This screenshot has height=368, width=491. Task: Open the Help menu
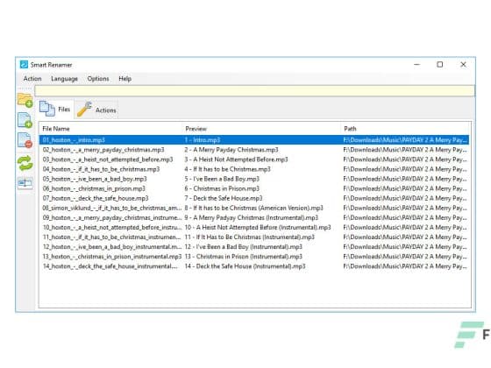click(x=125, y=79)
